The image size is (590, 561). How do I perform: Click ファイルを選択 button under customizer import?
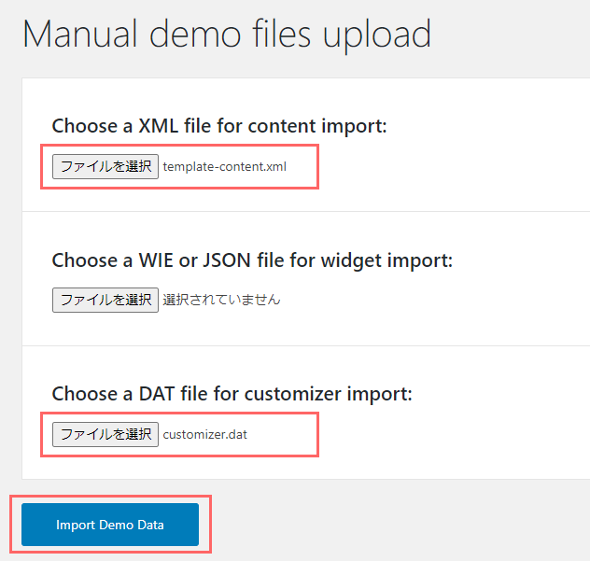(105, 434)
